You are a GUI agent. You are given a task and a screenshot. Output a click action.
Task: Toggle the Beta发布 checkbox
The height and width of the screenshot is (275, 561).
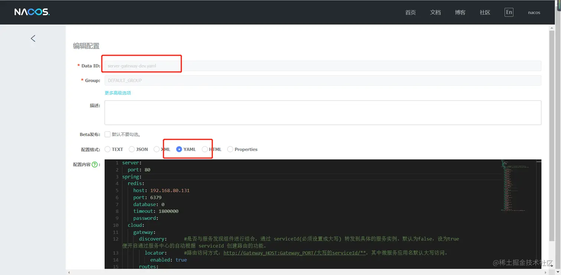click(x=108, y=134)
